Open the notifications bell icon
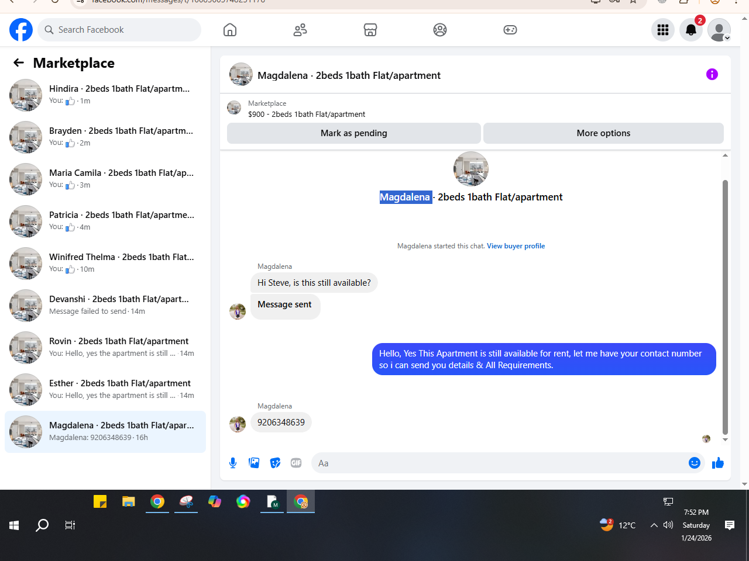Image resolution: width=749 pixels, height=561 pixels. pyautogui.click(x=691, y=30)
